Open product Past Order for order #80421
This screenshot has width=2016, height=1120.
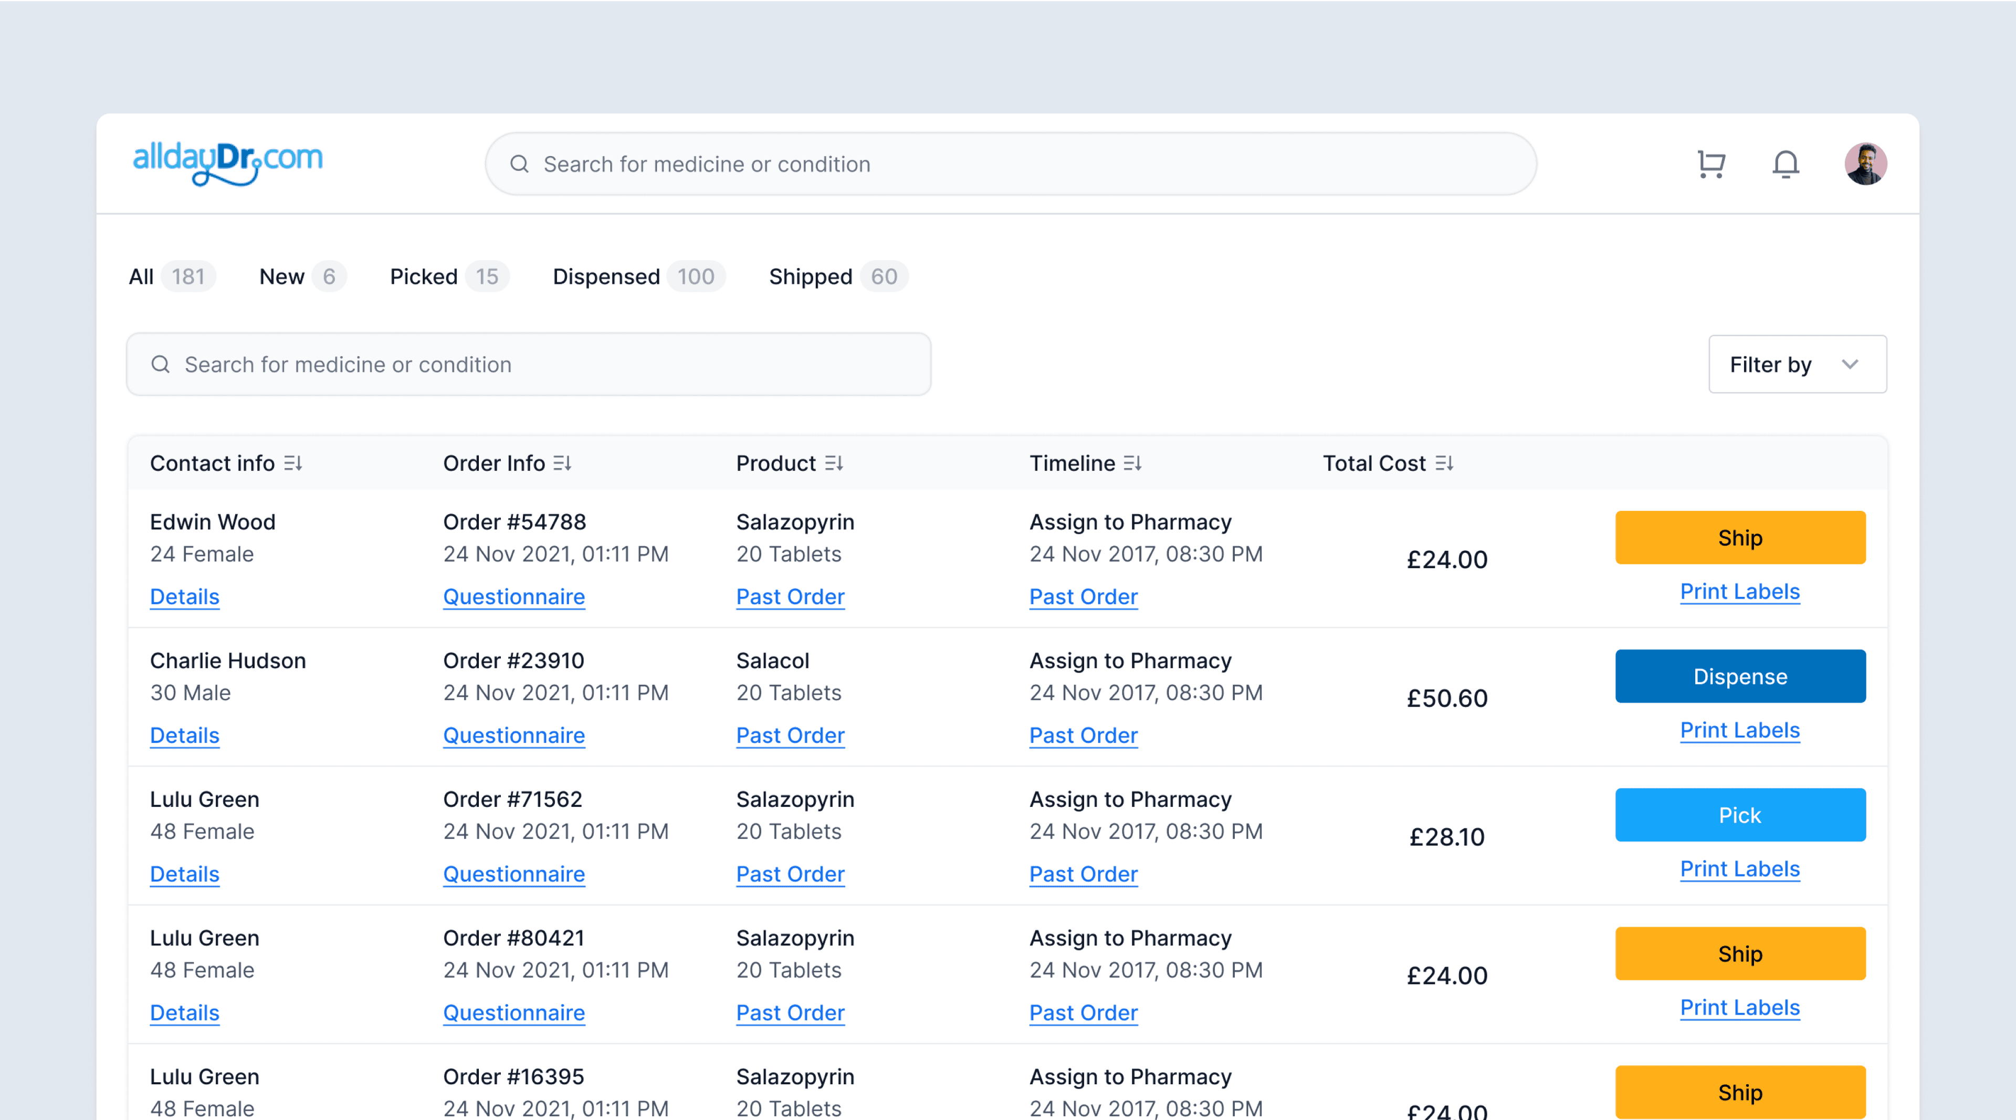coord(791,1013)
